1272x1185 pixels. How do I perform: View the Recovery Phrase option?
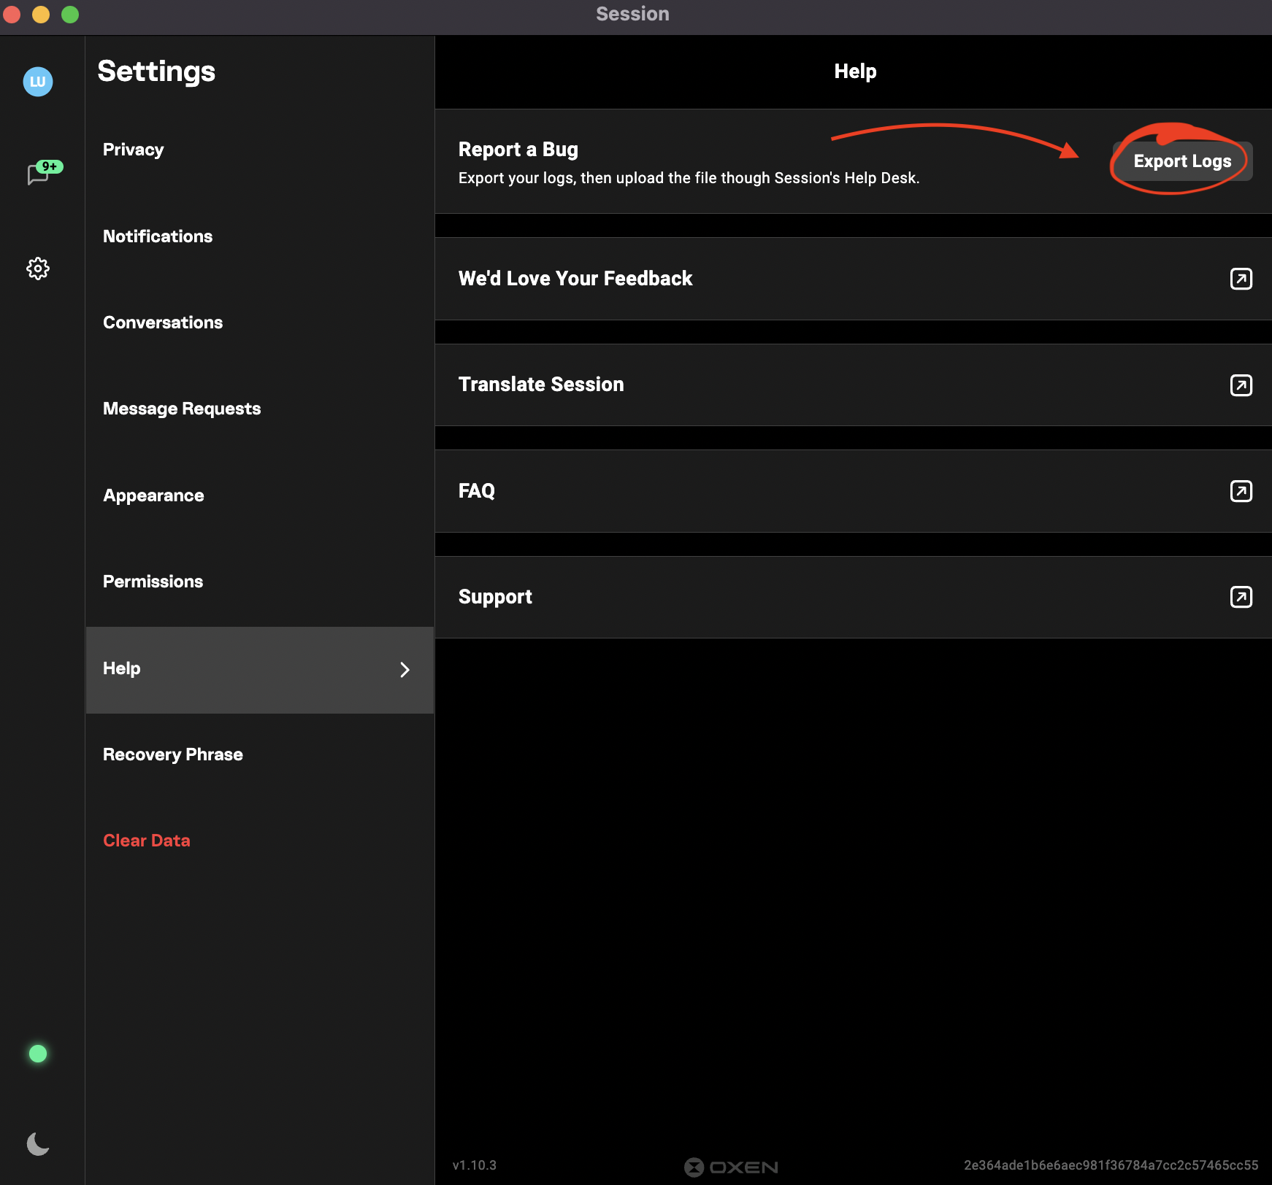pos(173,754)
